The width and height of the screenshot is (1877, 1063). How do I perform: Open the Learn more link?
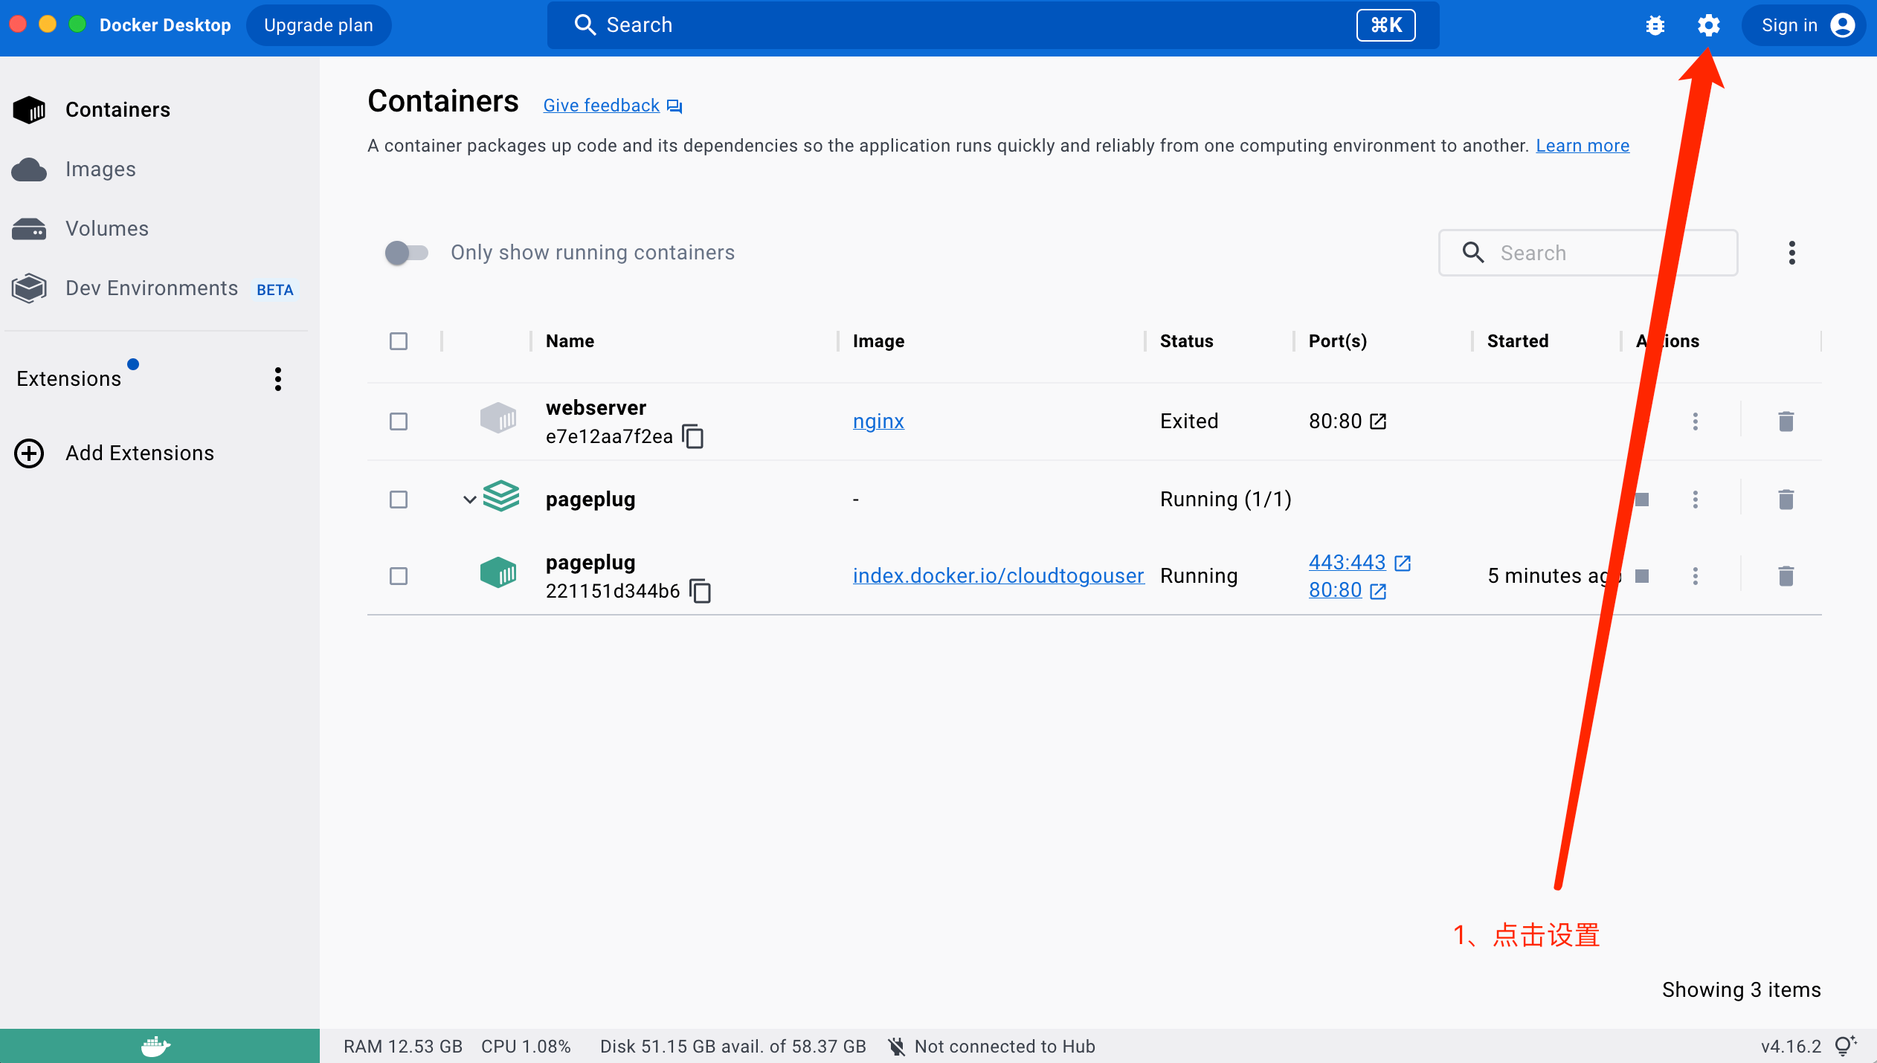coord(1583,146)
